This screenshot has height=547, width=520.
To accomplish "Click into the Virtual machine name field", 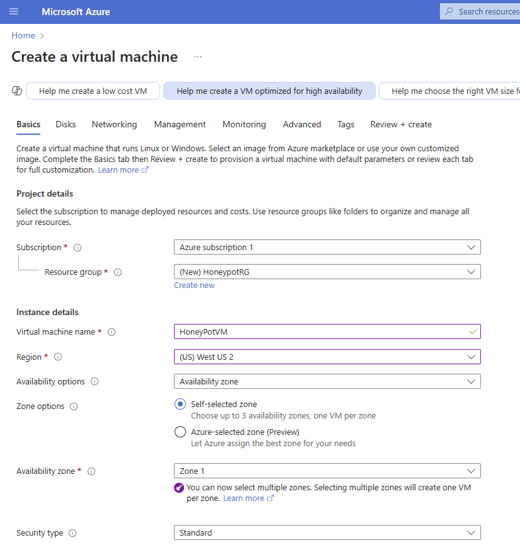I will 327,331.
